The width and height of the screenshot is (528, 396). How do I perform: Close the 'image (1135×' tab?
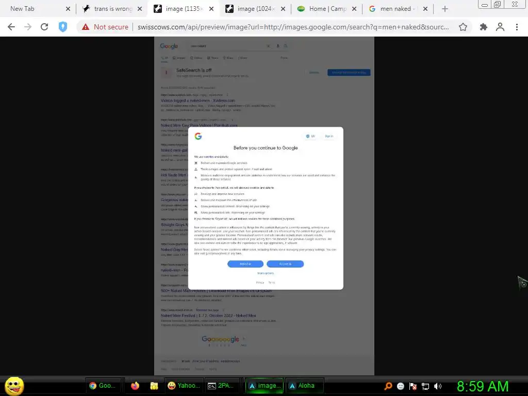click(x=211, y=9)
